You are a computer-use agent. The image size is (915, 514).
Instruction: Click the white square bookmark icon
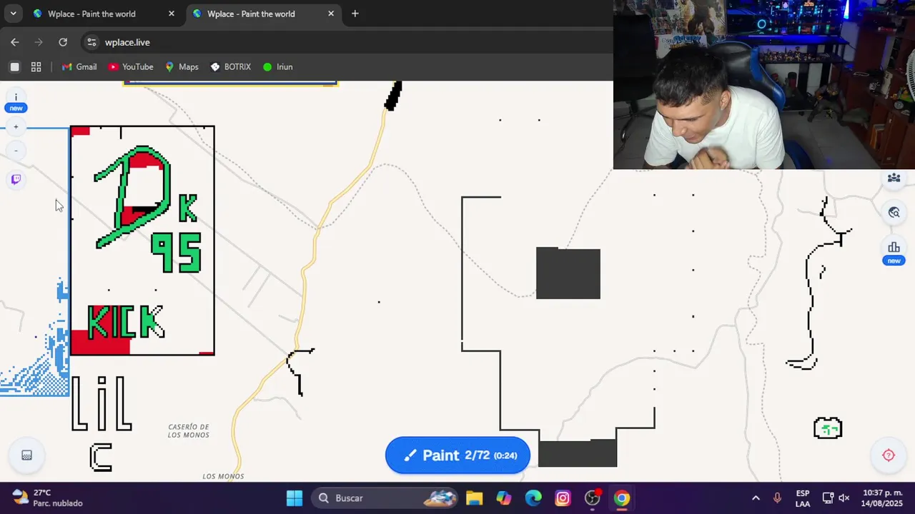(14, 67)
